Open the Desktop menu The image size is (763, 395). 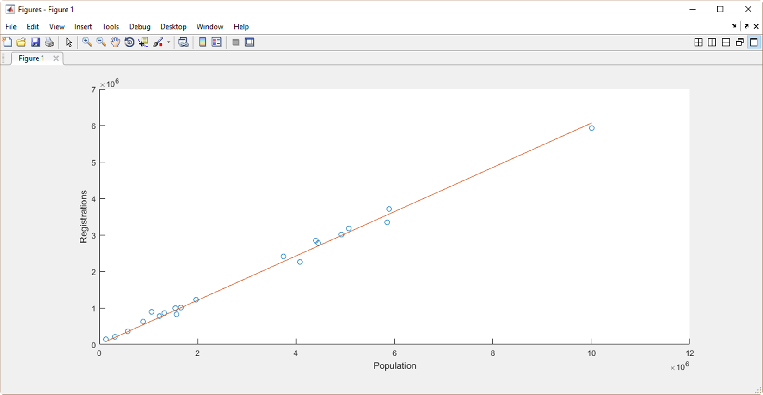click(x=173, y=27)
